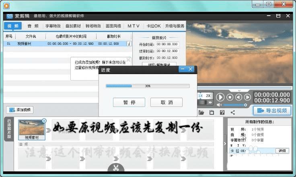
Task: Open the 叠加素材 tab
Action: click(73, 26)
